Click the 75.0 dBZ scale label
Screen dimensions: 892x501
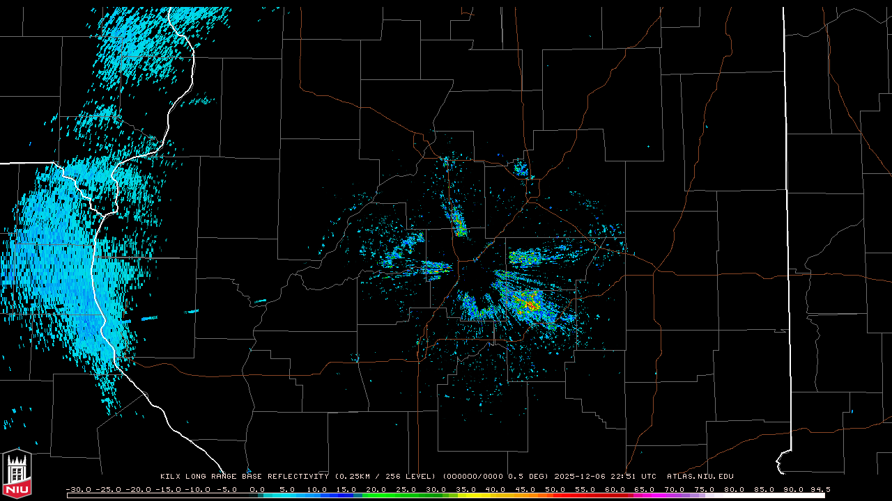[x=705, y=489]
